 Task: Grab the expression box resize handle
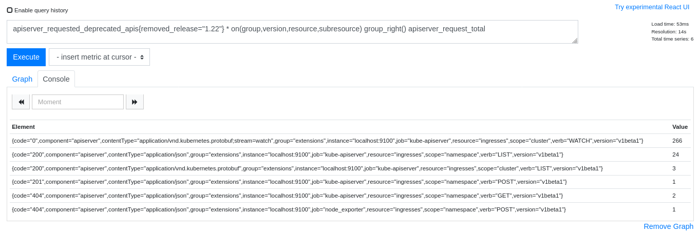coord(575,41)
